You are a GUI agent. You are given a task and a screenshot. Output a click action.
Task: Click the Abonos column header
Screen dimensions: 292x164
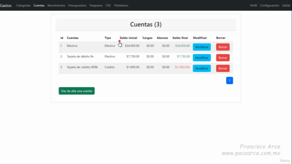point(162,38)
